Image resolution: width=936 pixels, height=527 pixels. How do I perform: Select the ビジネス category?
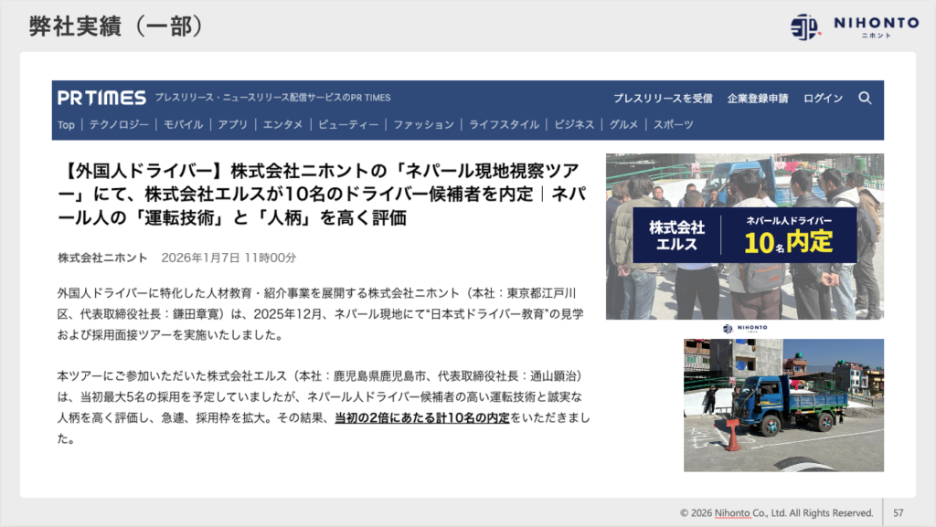(x=574, y=125)
